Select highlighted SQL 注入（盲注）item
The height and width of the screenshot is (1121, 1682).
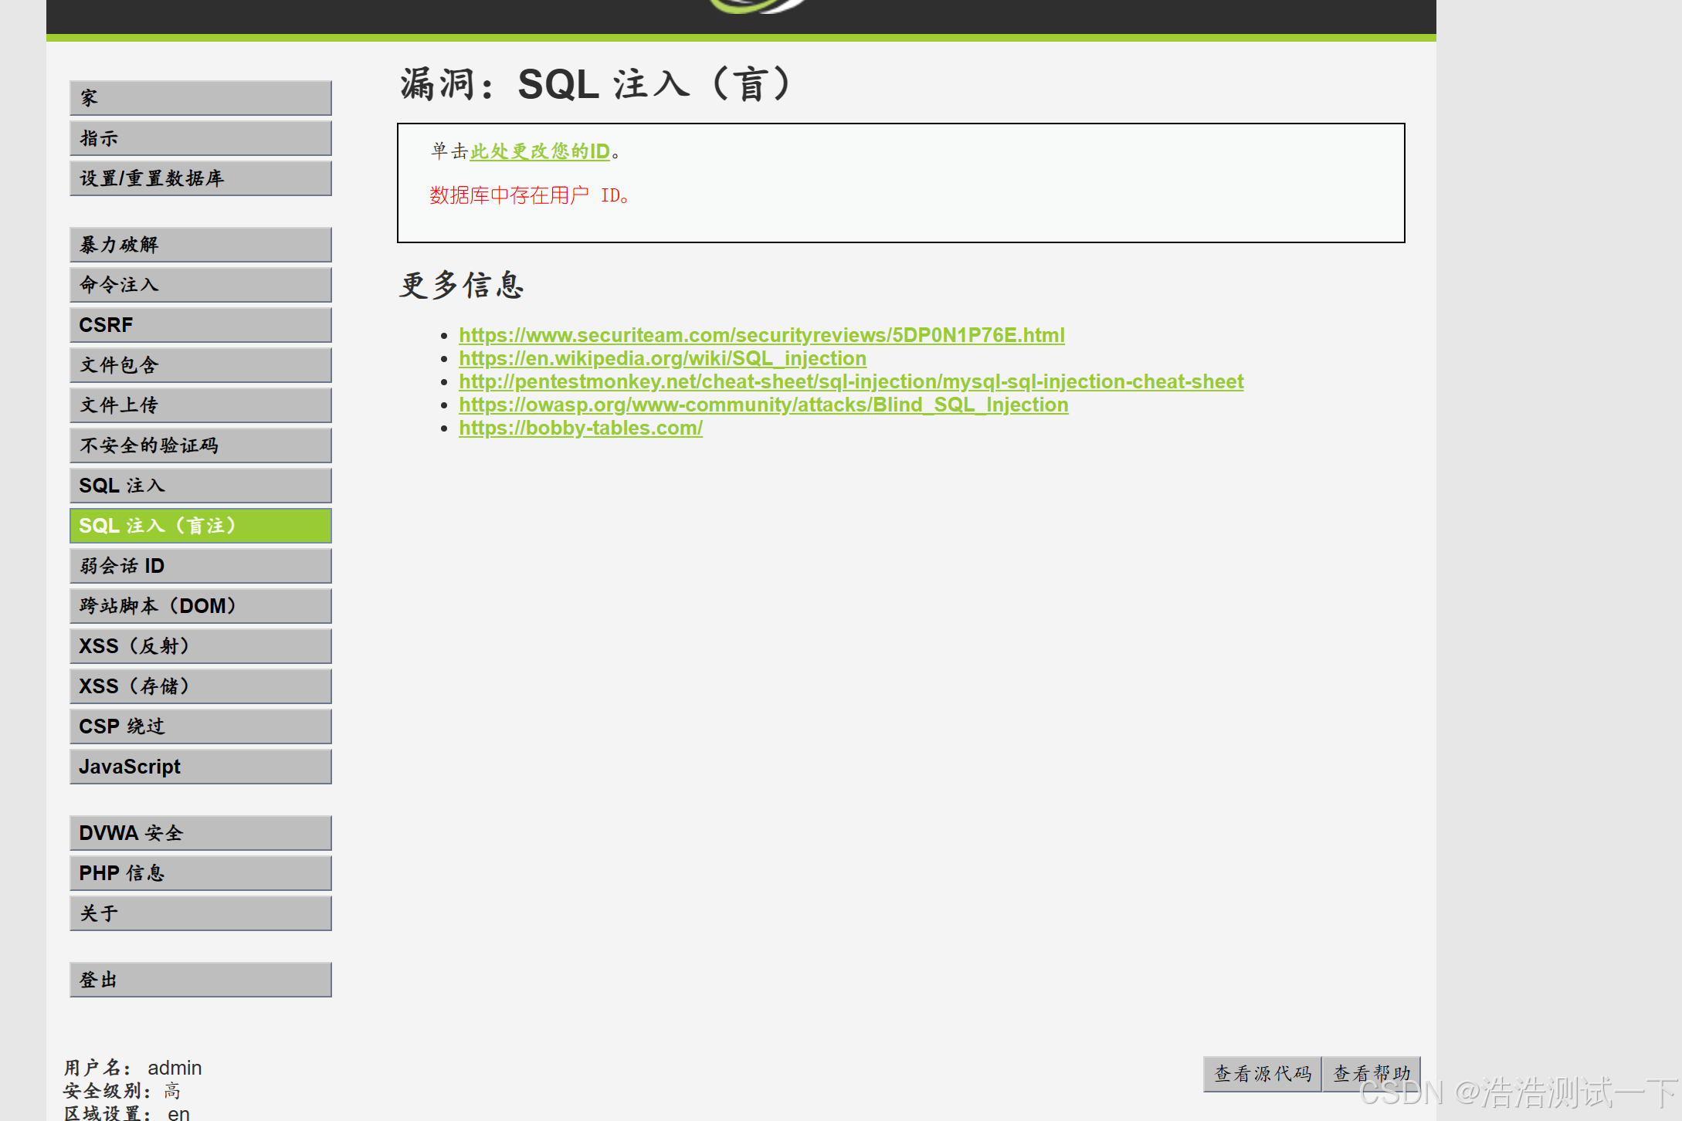point(200,526)
